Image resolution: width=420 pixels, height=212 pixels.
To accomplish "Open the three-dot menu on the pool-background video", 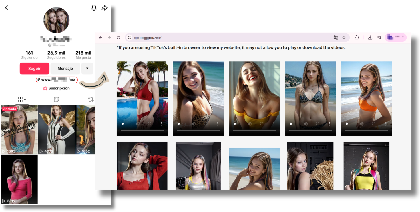I will coord(162,124).
